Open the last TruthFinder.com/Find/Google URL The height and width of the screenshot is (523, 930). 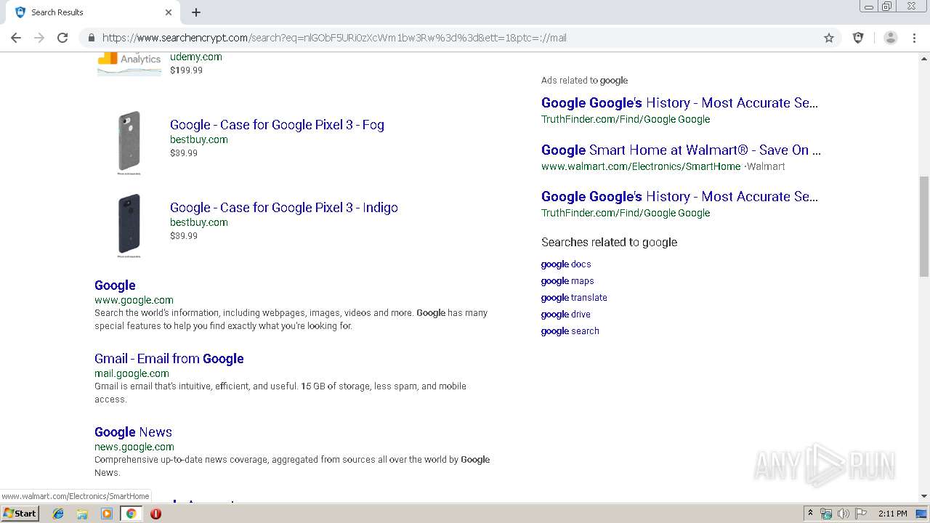pyautogui.click(x=626, y=213)
